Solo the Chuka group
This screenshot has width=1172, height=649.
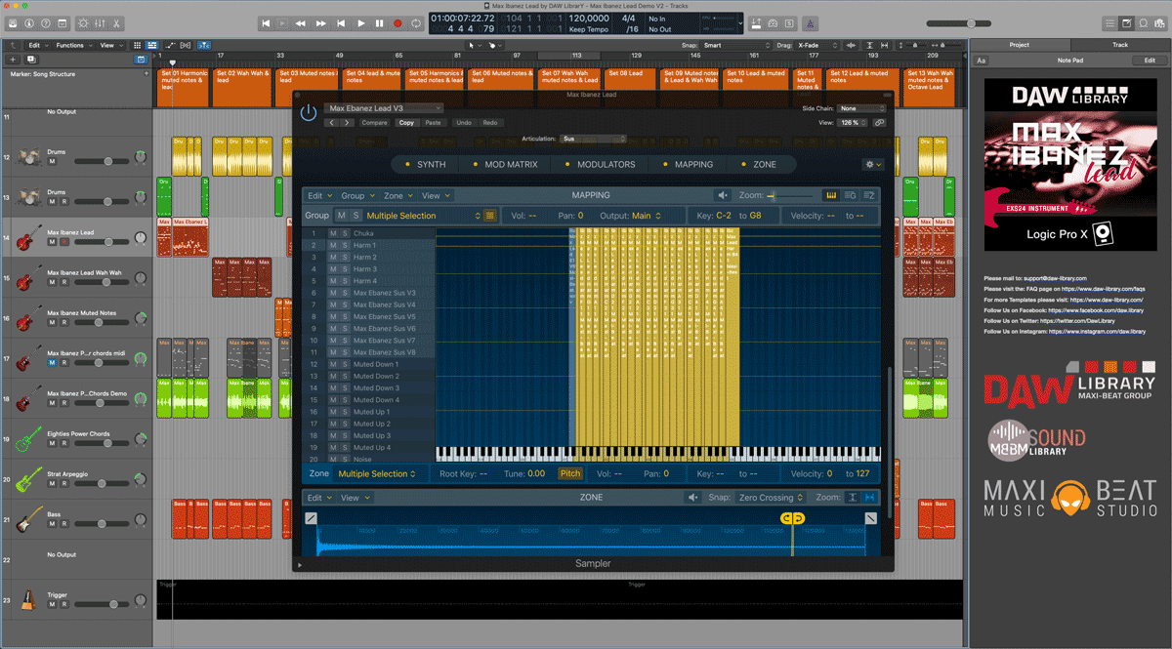coord(345,233)
